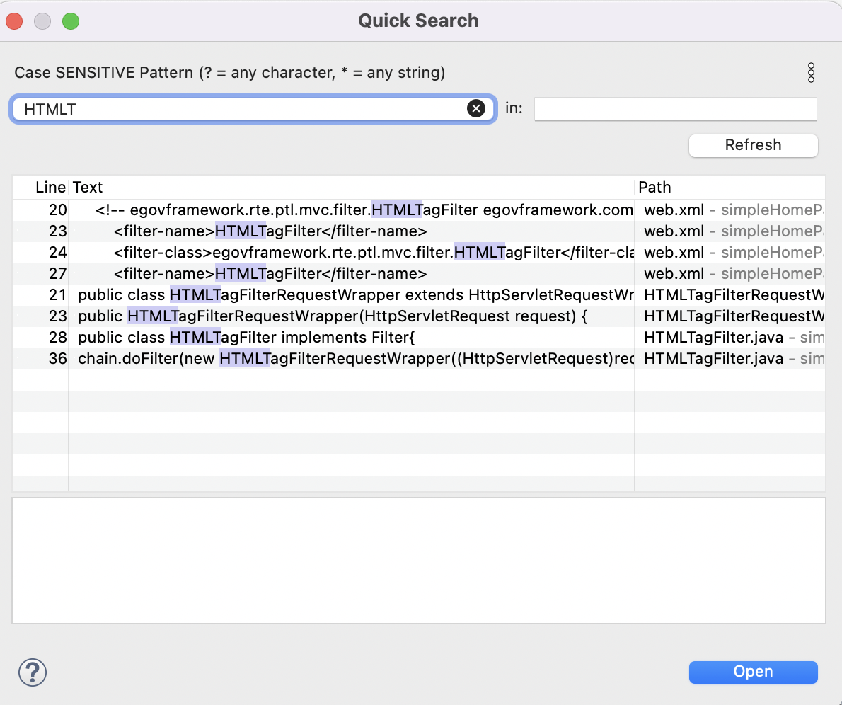Click the Path column header
This screenshot has height=705, width=842.
pos(729,188)
